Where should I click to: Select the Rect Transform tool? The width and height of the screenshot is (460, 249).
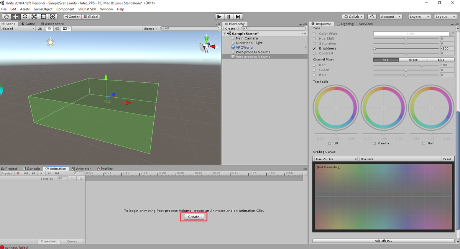click(43, 16)
